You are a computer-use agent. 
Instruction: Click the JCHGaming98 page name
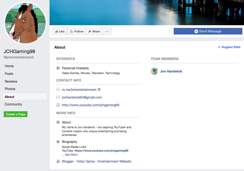point(19,51)
